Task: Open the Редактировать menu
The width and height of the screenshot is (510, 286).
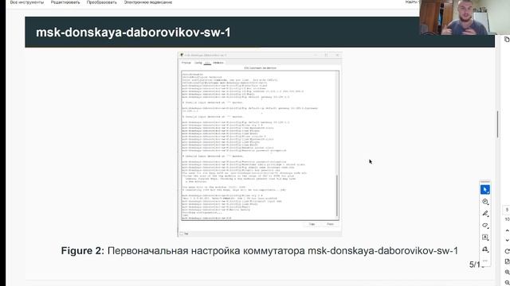Action: [65, 2]
